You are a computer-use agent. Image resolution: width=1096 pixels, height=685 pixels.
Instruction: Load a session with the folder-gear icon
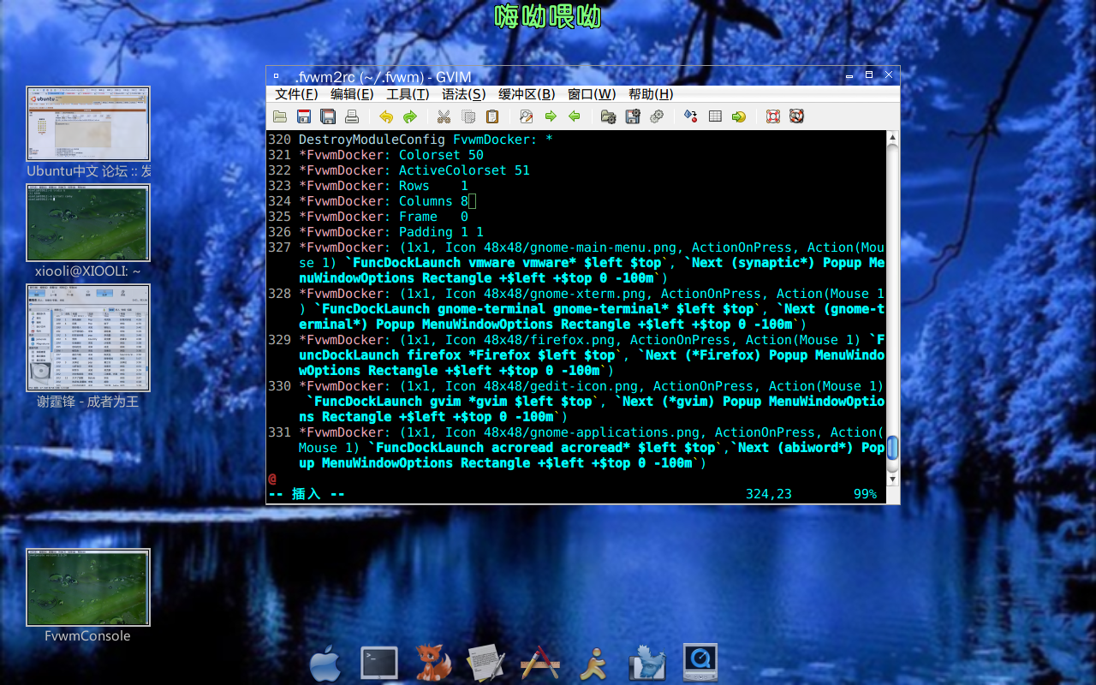coord(609,116)
